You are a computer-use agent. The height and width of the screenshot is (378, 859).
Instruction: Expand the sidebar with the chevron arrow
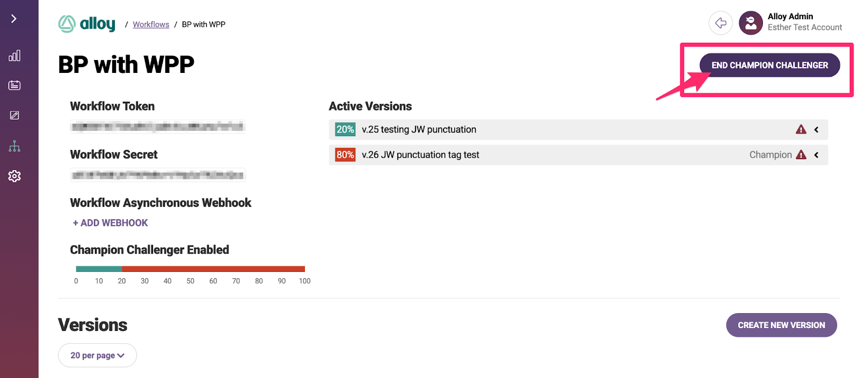click(x=14, y=19)
